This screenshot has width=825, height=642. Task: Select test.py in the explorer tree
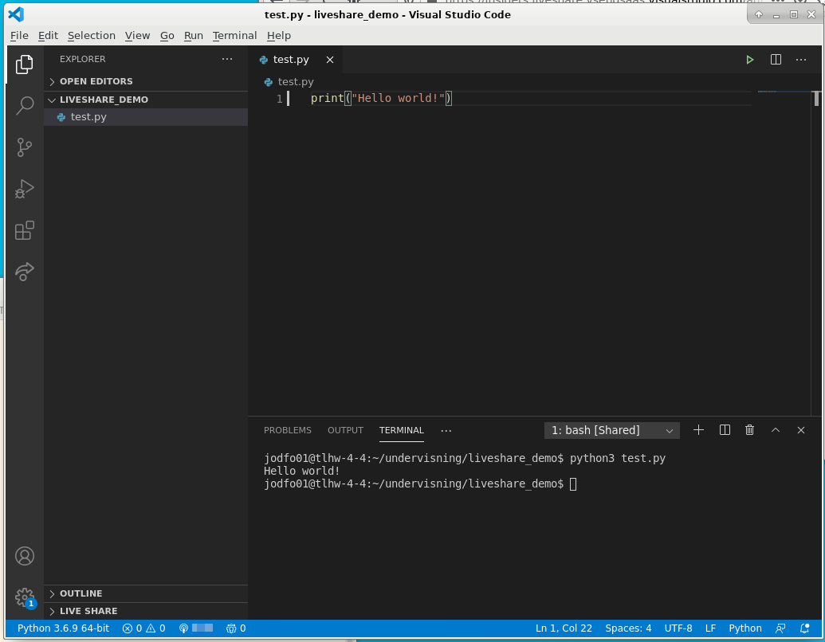click(146, 117)
